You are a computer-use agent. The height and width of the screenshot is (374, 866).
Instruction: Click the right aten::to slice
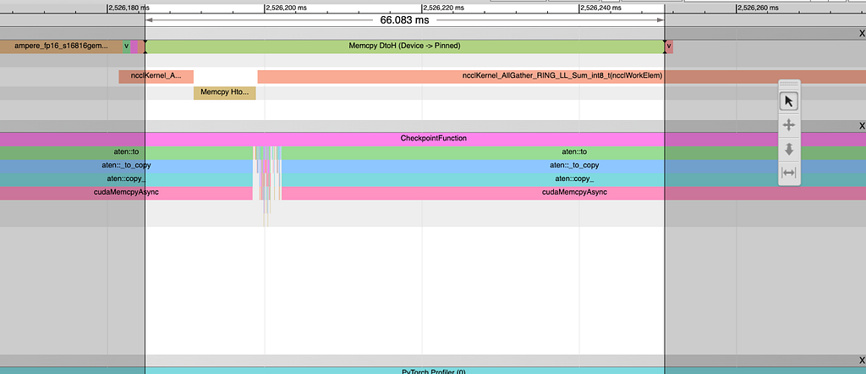point(574,153)
